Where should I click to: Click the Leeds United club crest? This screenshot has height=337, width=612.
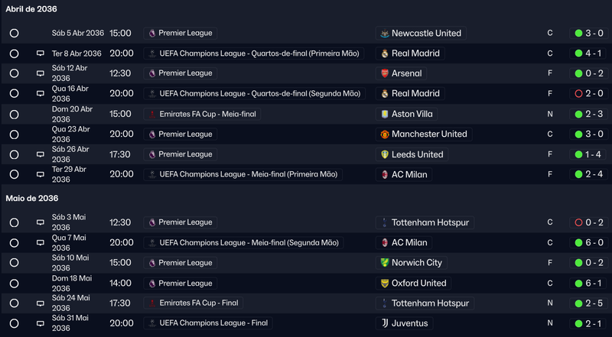coord(385,154)
